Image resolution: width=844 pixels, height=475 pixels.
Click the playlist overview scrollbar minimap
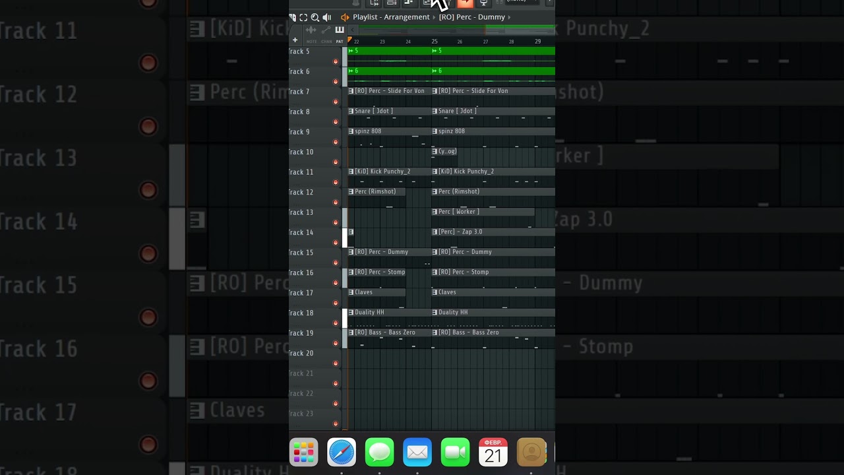coord(456,30)
